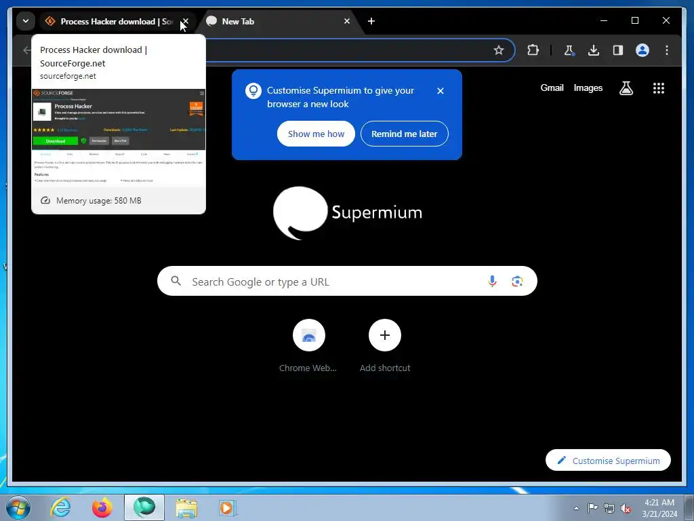This screenshot has width=694, height=521.
Task: Open Windows Media Player on taskbar
Action: click(228, 507)
